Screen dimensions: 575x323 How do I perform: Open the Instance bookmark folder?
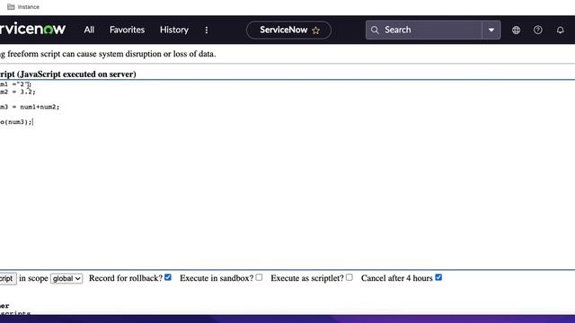point(23,7)
